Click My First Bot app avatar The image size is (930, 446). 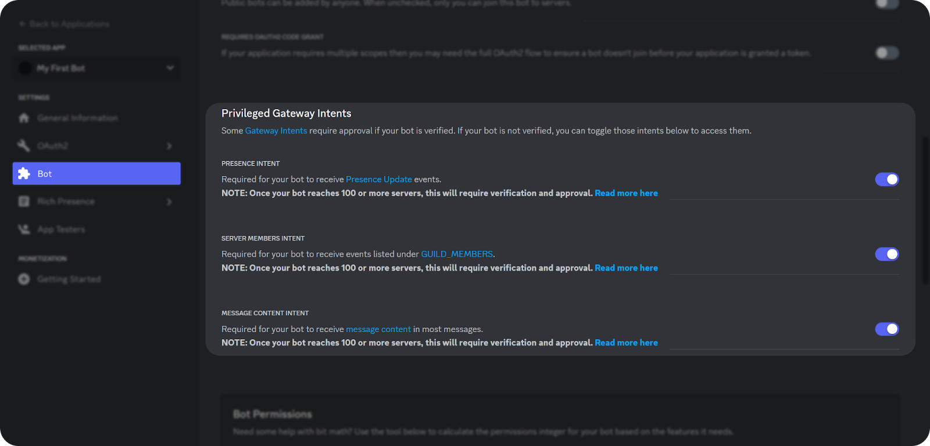click(26, 68)
